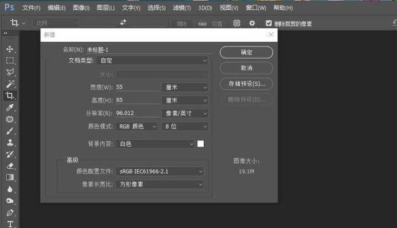Open the 选择(S) menu

156,8
